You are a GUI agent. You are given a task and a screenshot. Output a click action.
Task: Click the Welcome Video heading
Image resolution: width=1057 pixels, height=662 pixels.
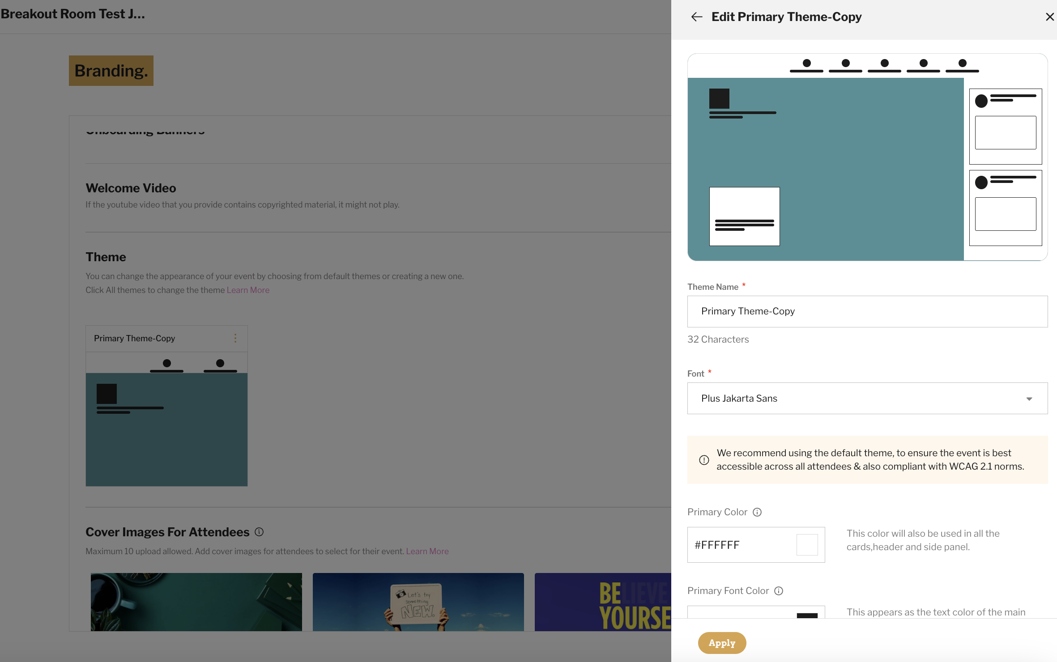131,188
